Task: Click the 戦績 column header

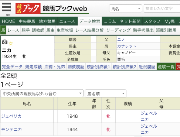Action: pyautogui.click(x=128, y=103)
